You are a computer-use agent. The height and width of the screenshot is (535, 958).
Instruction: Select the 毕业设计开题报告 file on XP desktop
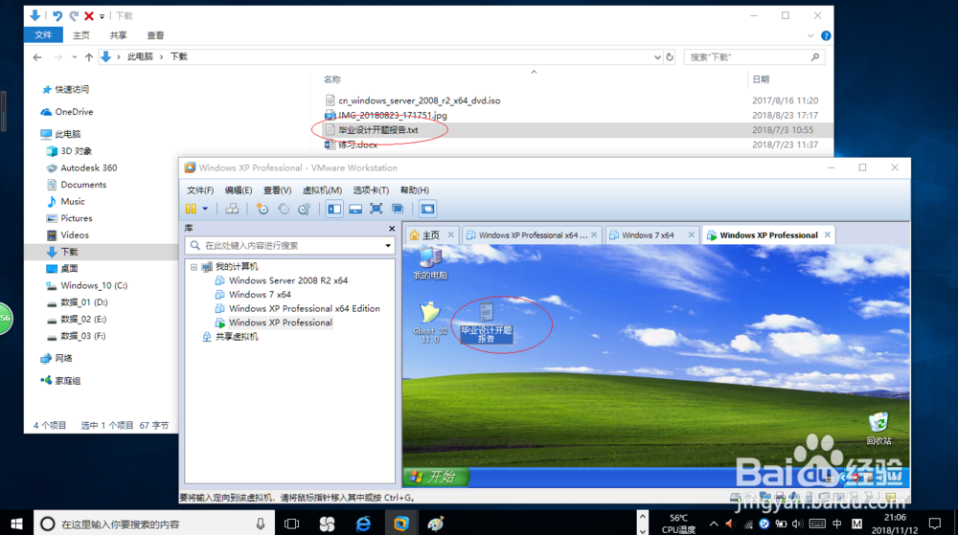click(487, 323)
